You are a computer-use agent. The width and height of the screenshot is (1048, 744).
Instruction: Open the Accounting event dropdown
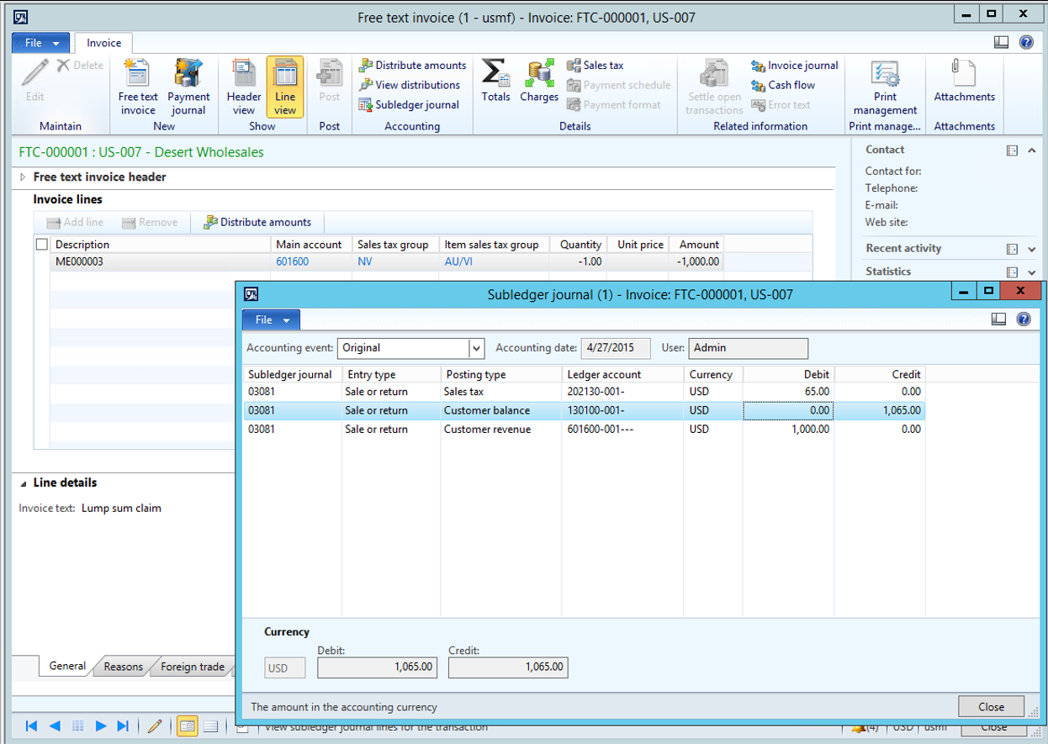tap(477, 348)
